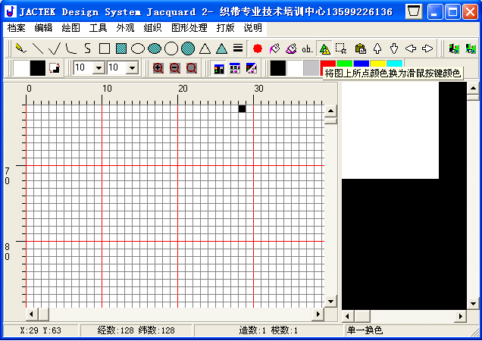The height and width of the screenshot is (341, 482).
Task: Click the diagonal split view icon
Action: pos(251,68)
